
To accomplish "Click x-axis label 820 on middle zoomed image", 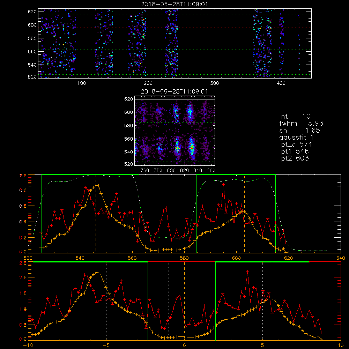I will click(x=185, y=171).
